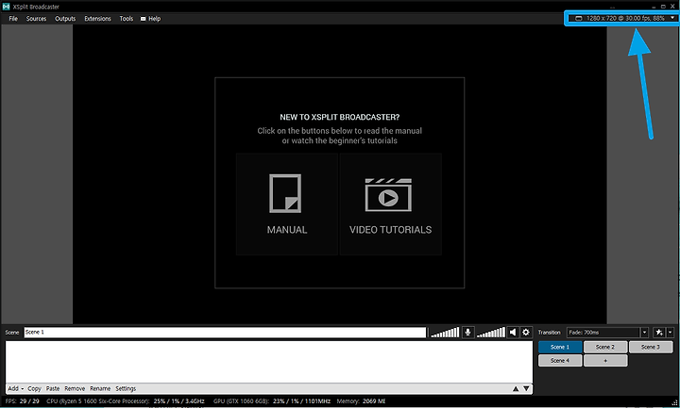Click Remove in the sources toolbar
The image size is (680, 408).
tap(75, 388)
